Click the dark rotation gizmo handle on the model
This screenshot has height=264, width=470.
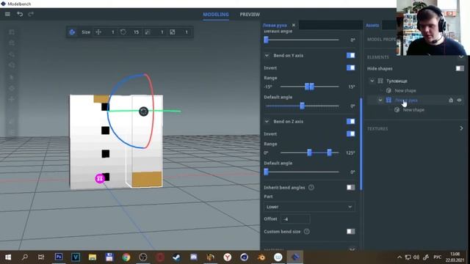[x=144, y=111]
